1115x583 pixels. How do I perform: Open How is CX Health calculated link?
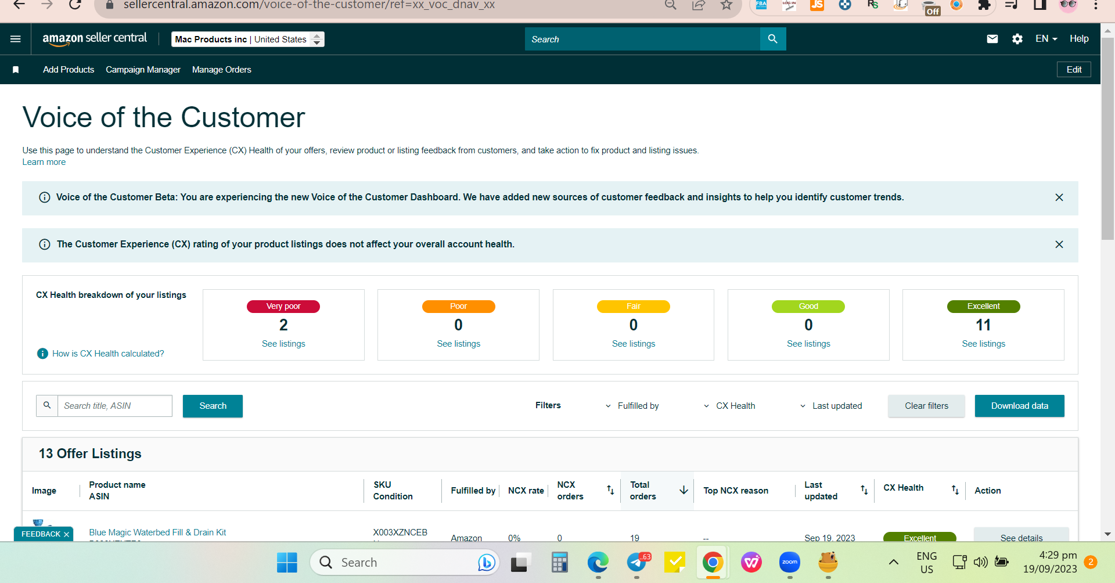(108, 354)
